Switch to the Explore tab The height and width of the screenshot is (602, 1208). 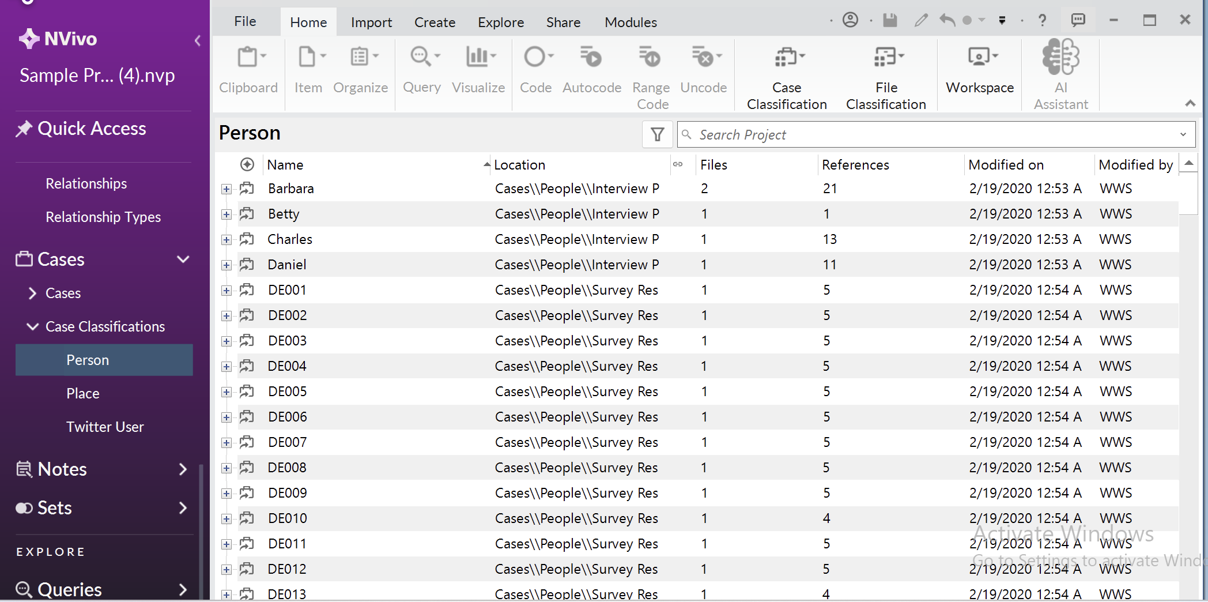501,22
